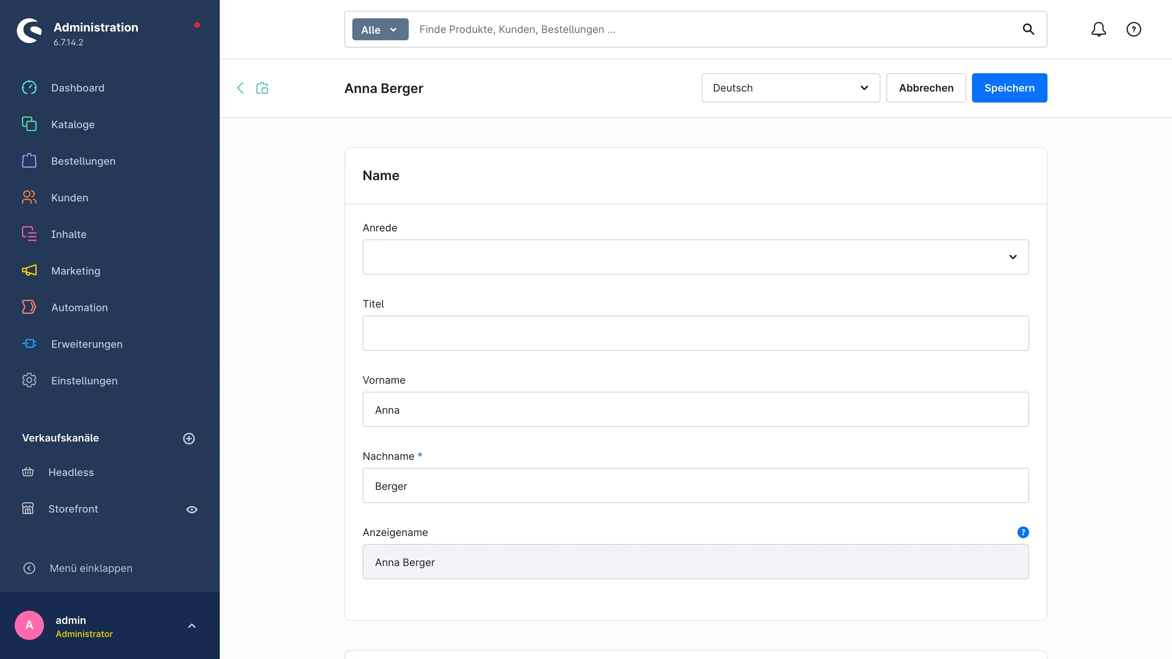Click the Marketing megaphone icon
1172x659 pixels.
[29, 271]
